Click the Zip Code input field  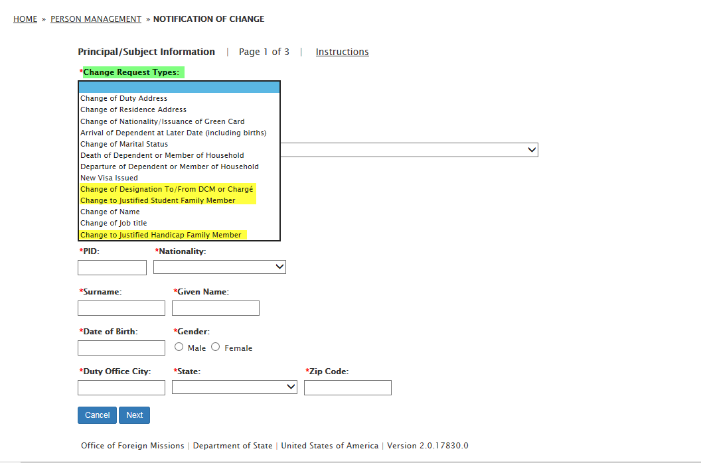pyautogui.click(x=348, y=387)
